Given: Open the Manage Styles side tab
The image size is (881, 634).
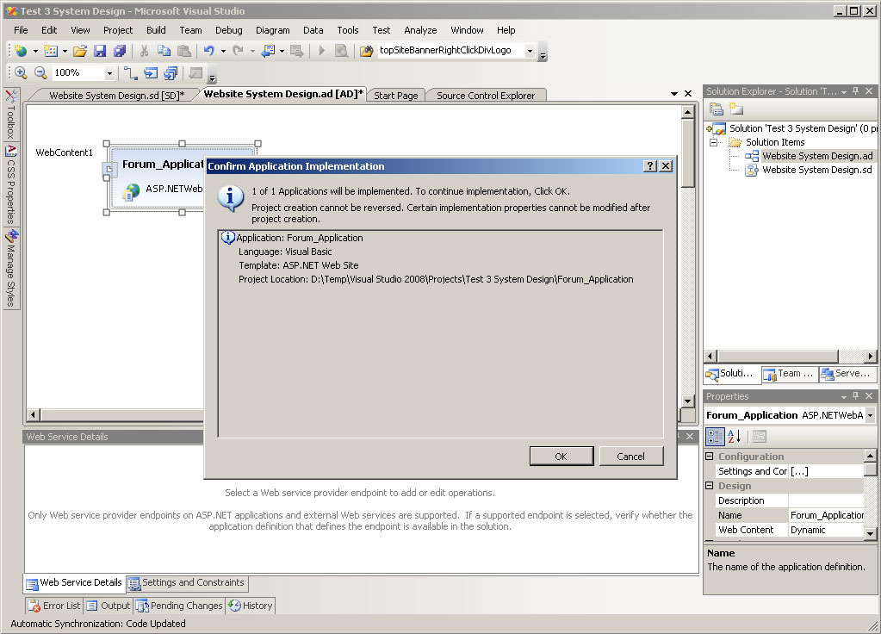Looking at the screenshot, I should coord(11,269).
